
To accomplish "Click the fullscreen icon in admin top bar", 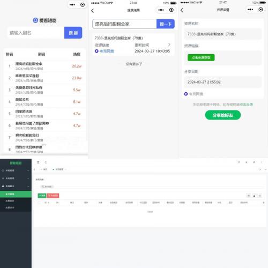I will click(x=239, y=162).
